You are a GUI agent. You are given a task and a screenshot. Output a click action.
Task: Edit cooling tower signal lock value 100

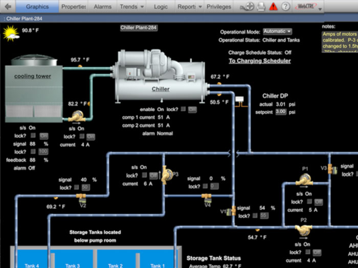click(43, 152)
